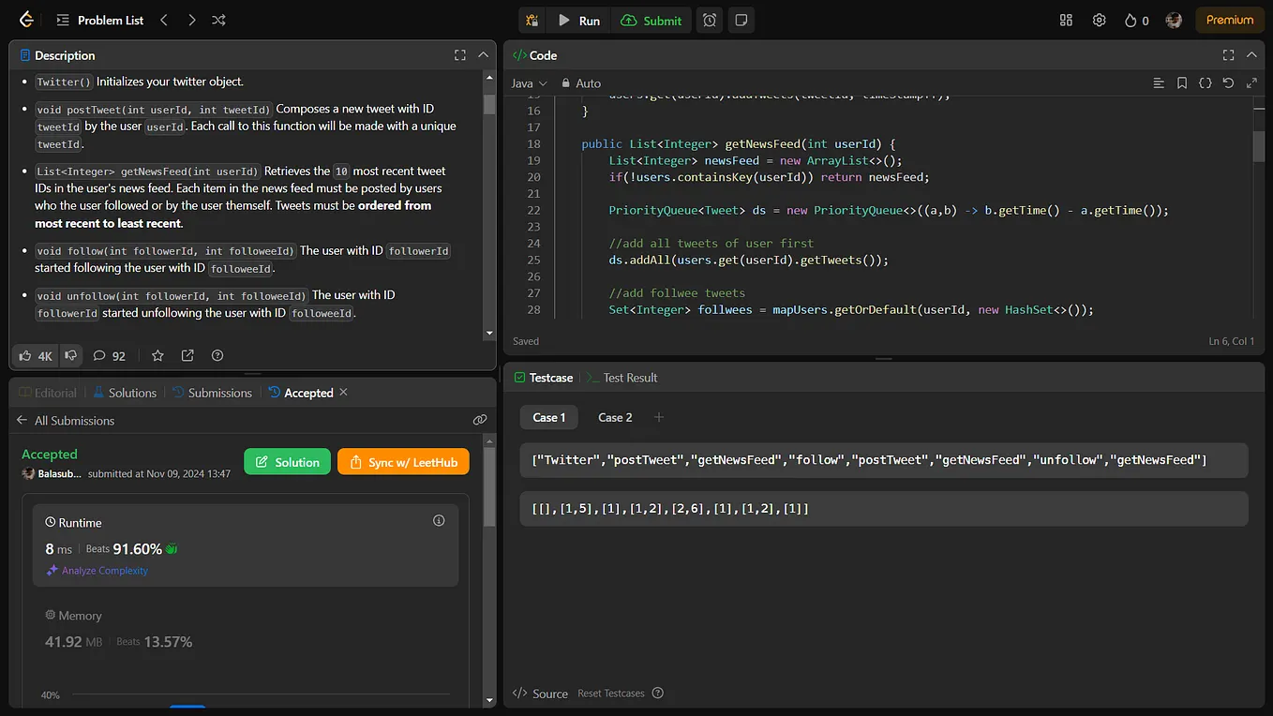The width and height of the screenshot is (1273, 716).
Task: Shuffle to a random problem
Action: click(x=218, y=20)
